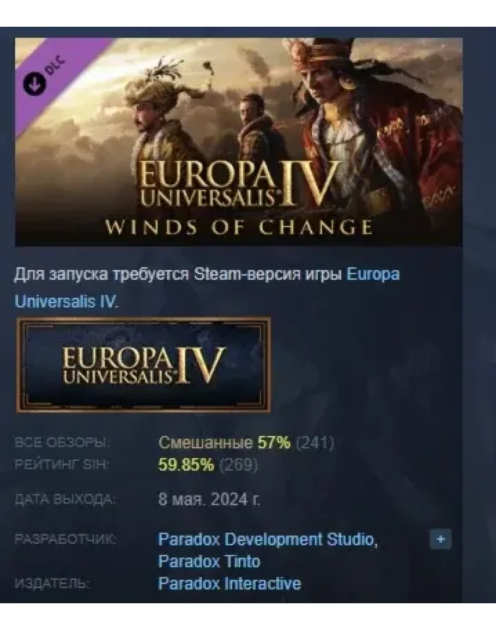The height and width of the screenshot is (630, 496).
Task: Open Paradox Interactive publisher page
Action: point(229,584)
